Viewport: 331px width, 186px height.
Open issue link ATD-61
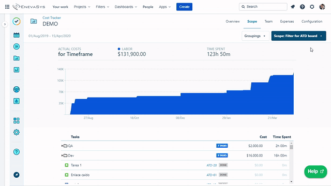point(212,175)
